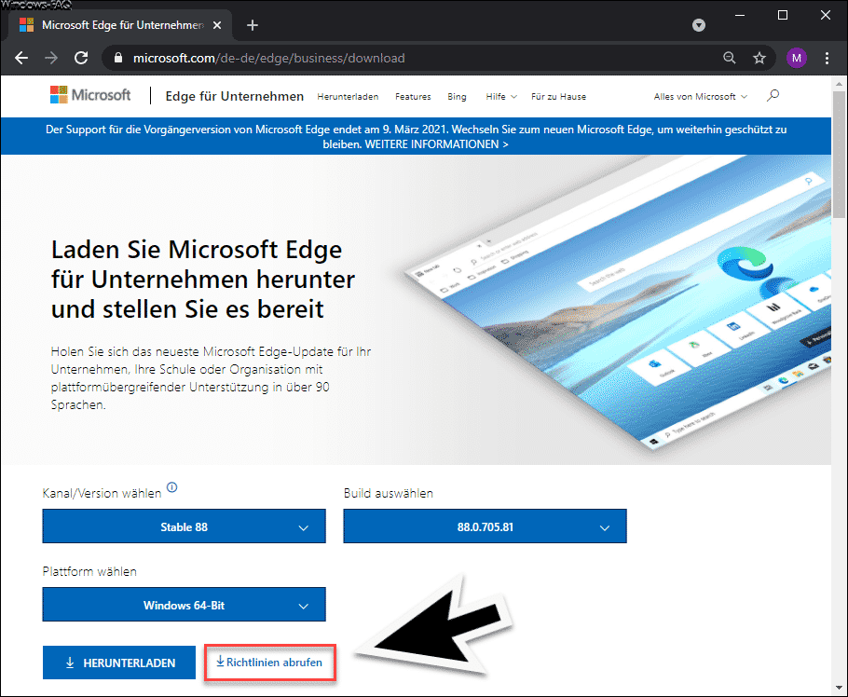Open the Chrome three-dot menu
This screenshot has width=848, height=697.
[827, 58]
